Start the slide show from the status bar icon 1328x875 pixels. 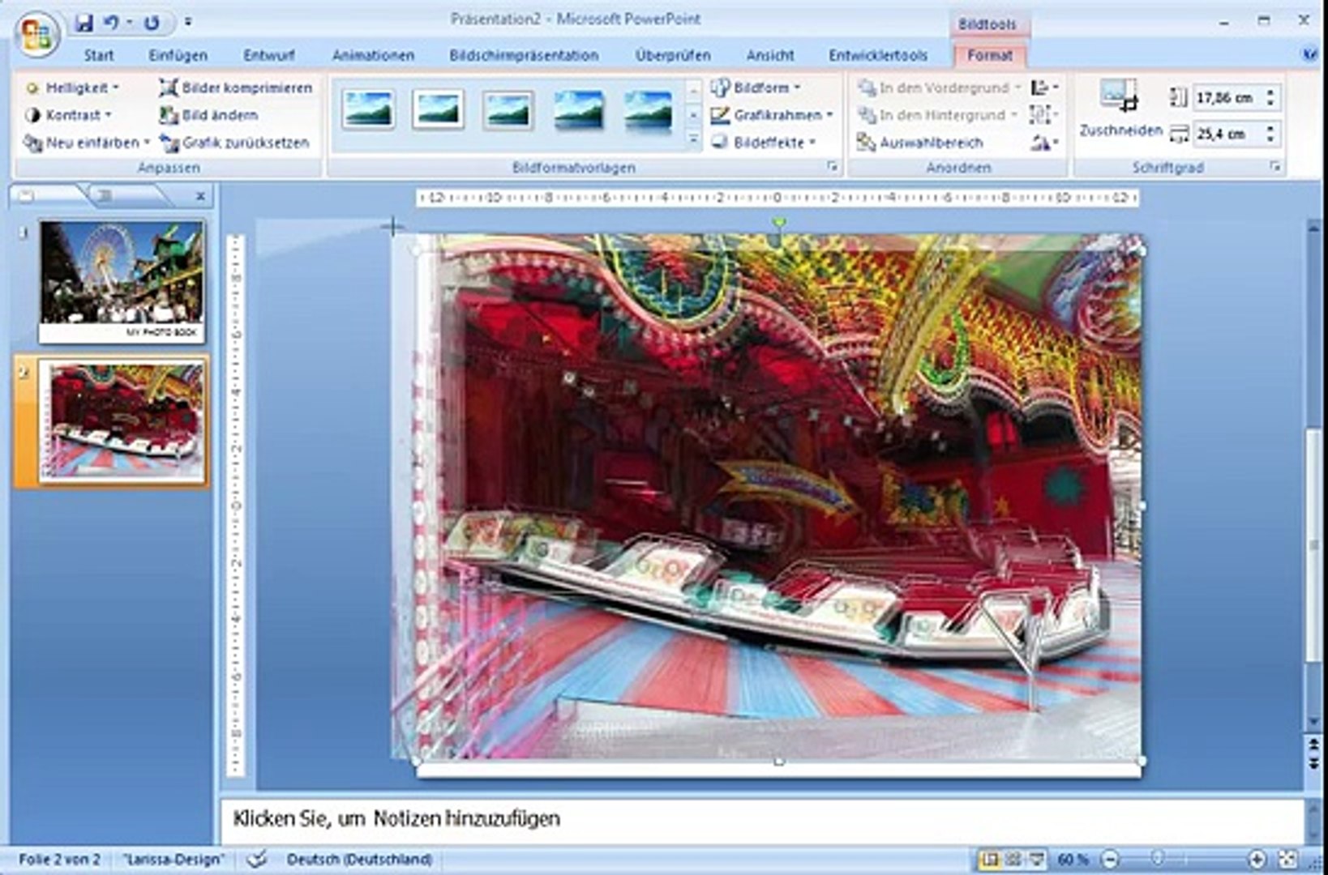click(x=1035, y=860)
